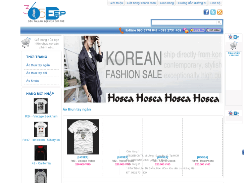Go to banner slide 2
The image size is (244, 183).
(x=74, y=99)
